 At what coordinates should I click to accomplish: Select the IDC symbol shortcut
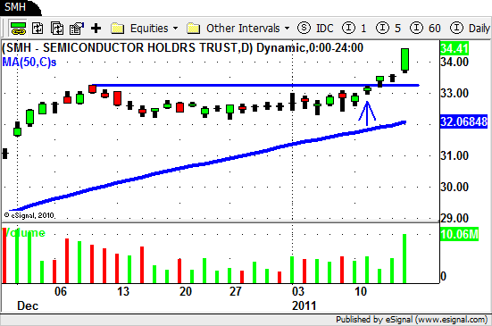pyautogui.click(x=315, y=29)
